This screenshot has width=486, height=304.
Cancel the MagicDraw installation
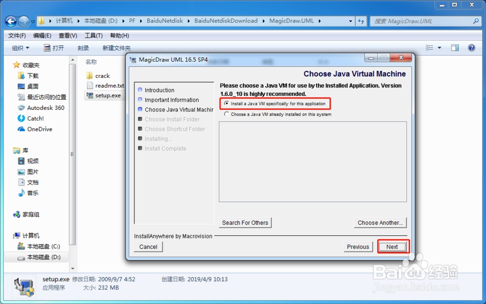148,247
